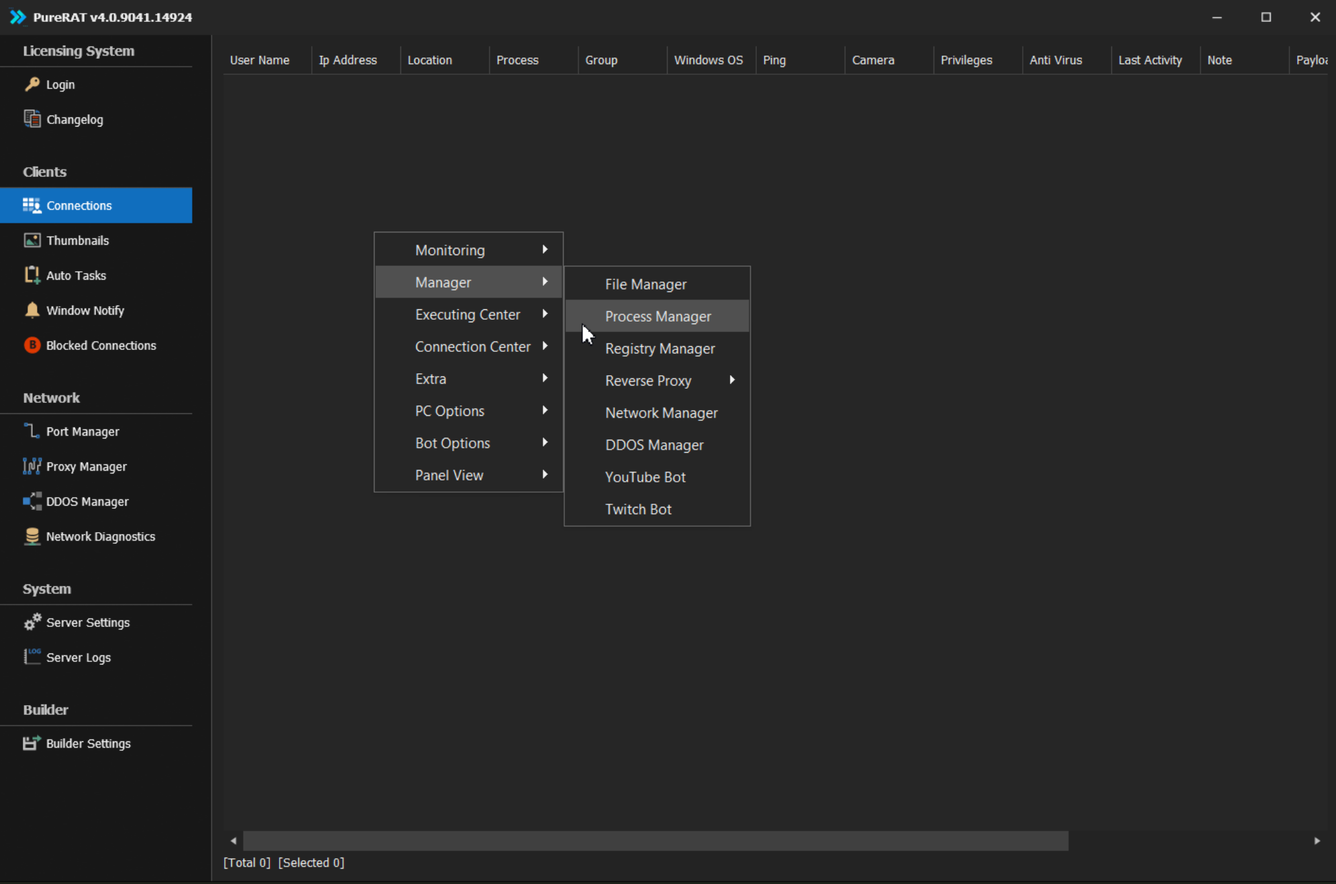Viewport: 1336px width, 884px height.
Task: Click the Note column header
Action: click(1244, 60)
